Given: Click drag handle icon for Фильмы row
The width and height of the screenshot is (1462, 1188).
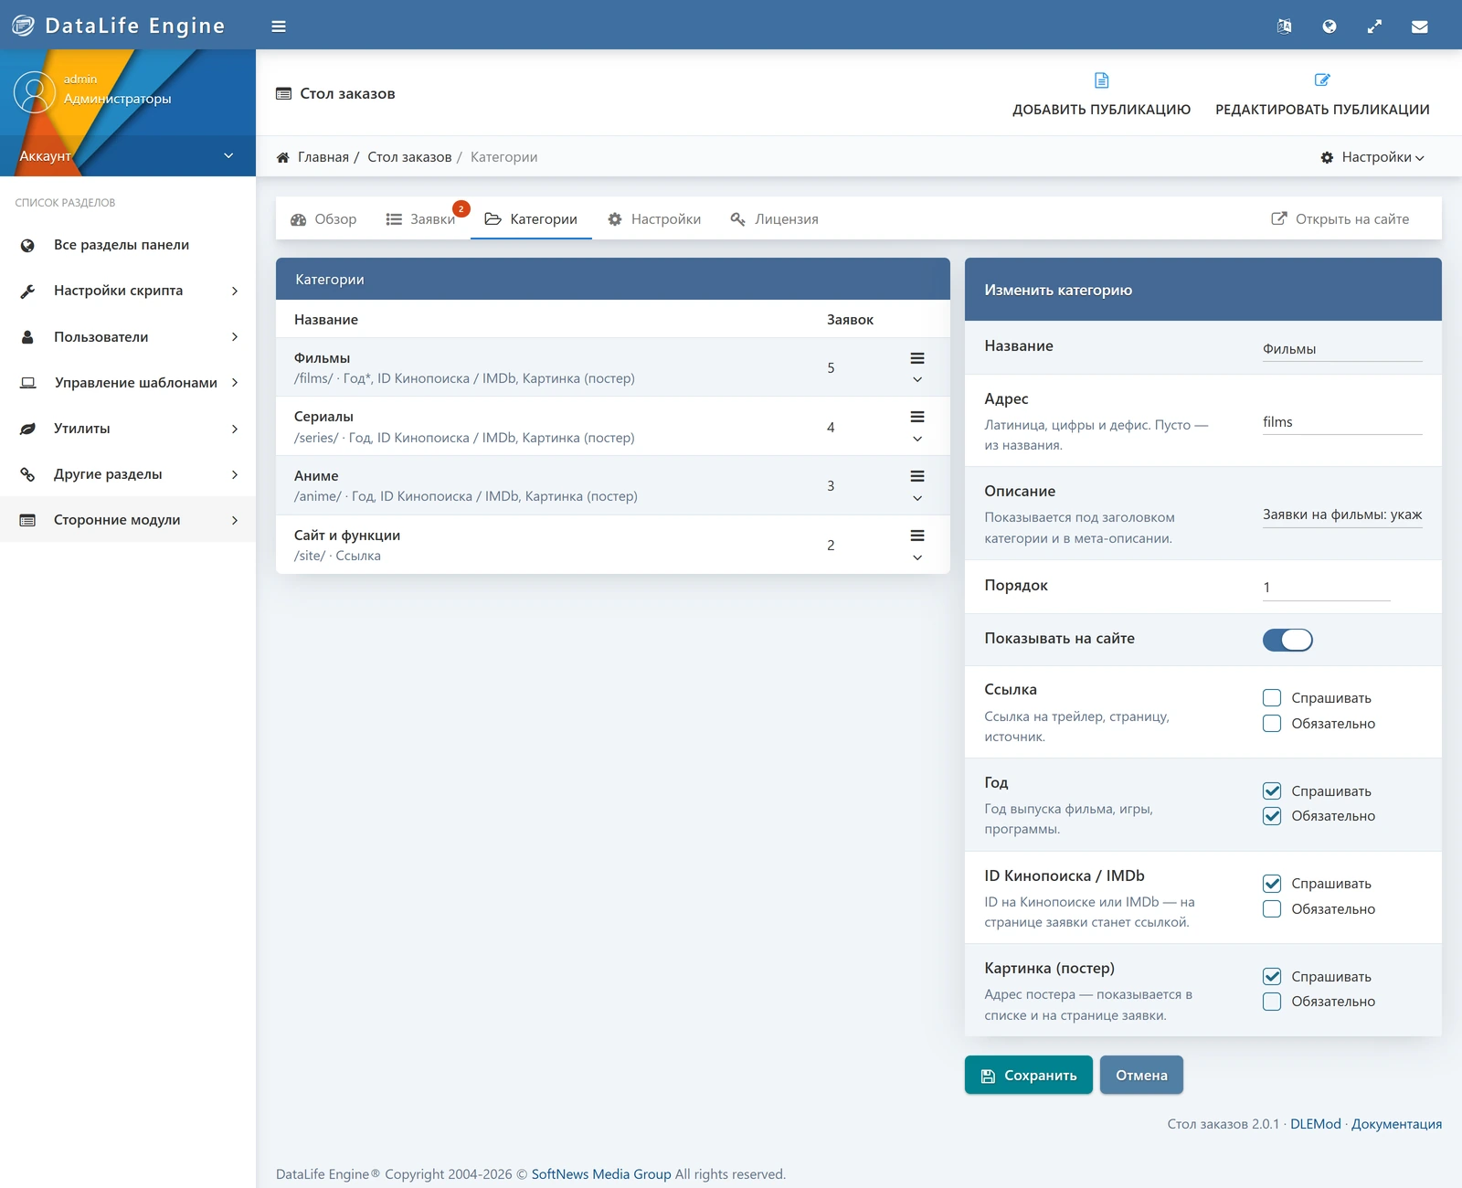Looking at the screenshot, I should tap(917, 358).
